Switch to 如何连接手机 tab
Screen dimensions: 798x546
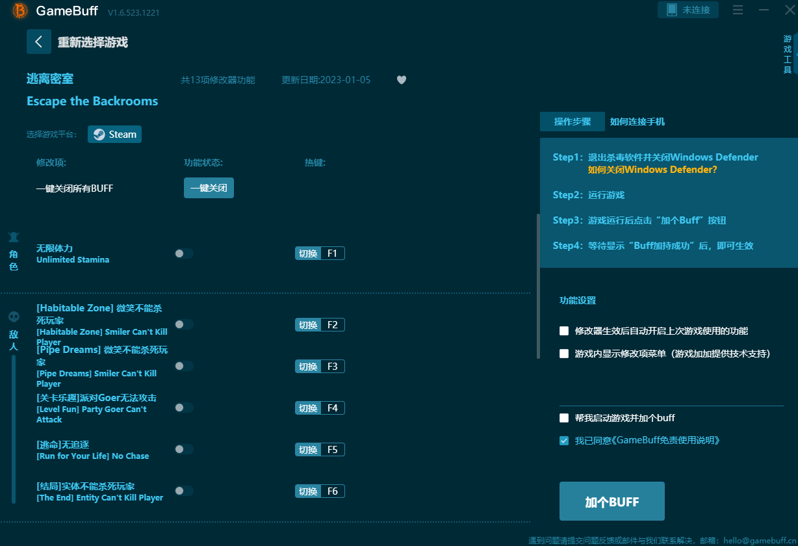(x=637, y=122)
